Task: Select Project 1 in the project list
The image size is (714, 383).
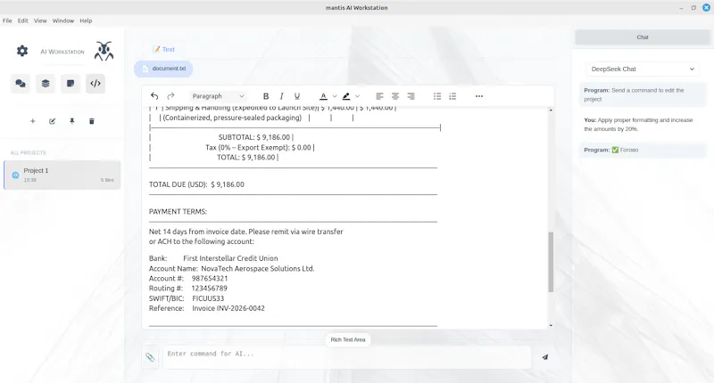Action: (62, 175)
